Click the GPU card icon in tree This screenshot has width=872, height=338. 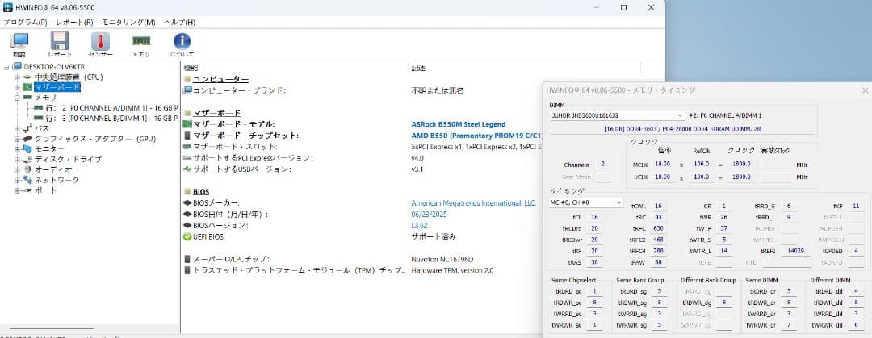click(x=27, y=139)
